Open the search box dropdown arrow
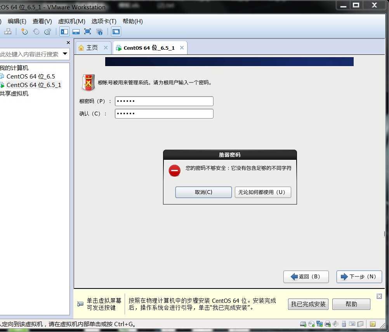This screenshot has width=389, height=332. [65, 54]
